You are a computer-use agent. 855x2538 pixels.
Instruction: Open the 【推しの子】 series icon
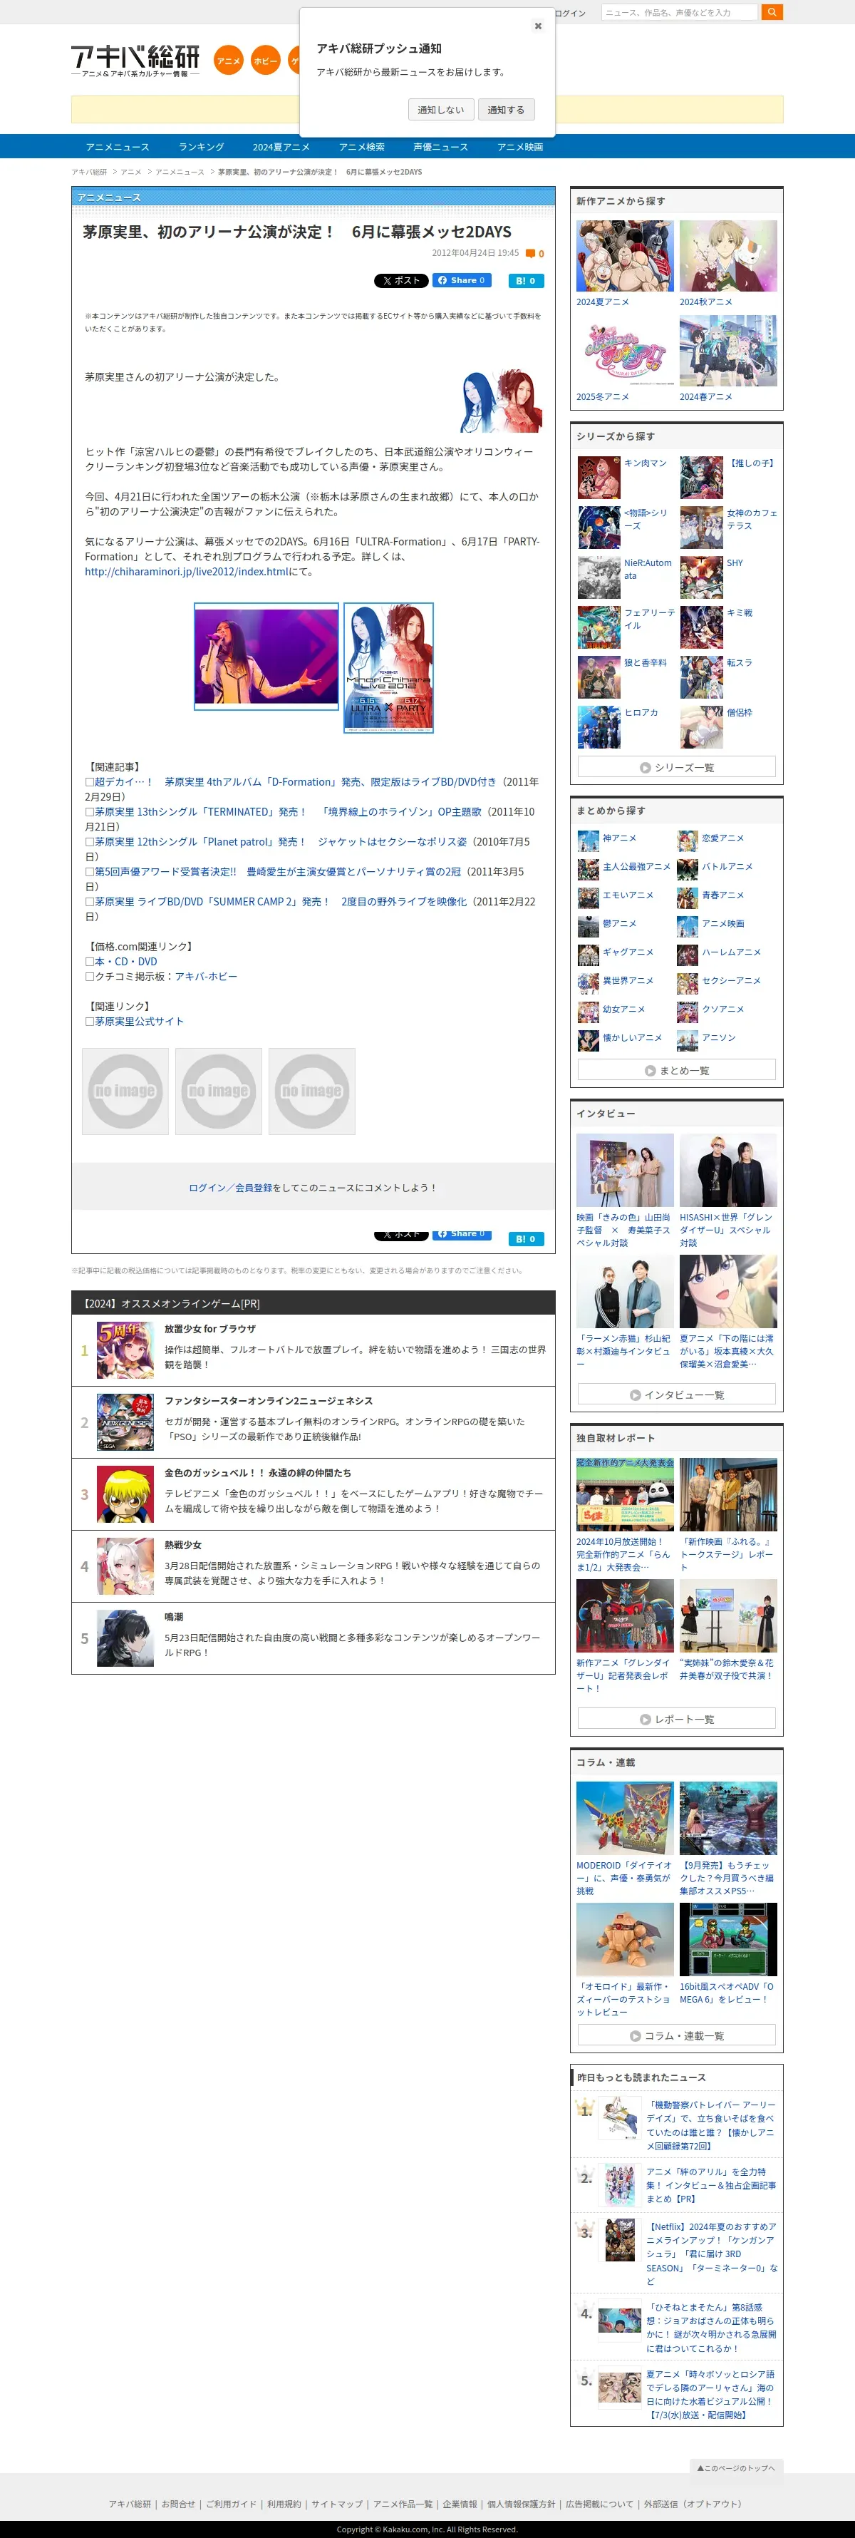pos(701,478)
